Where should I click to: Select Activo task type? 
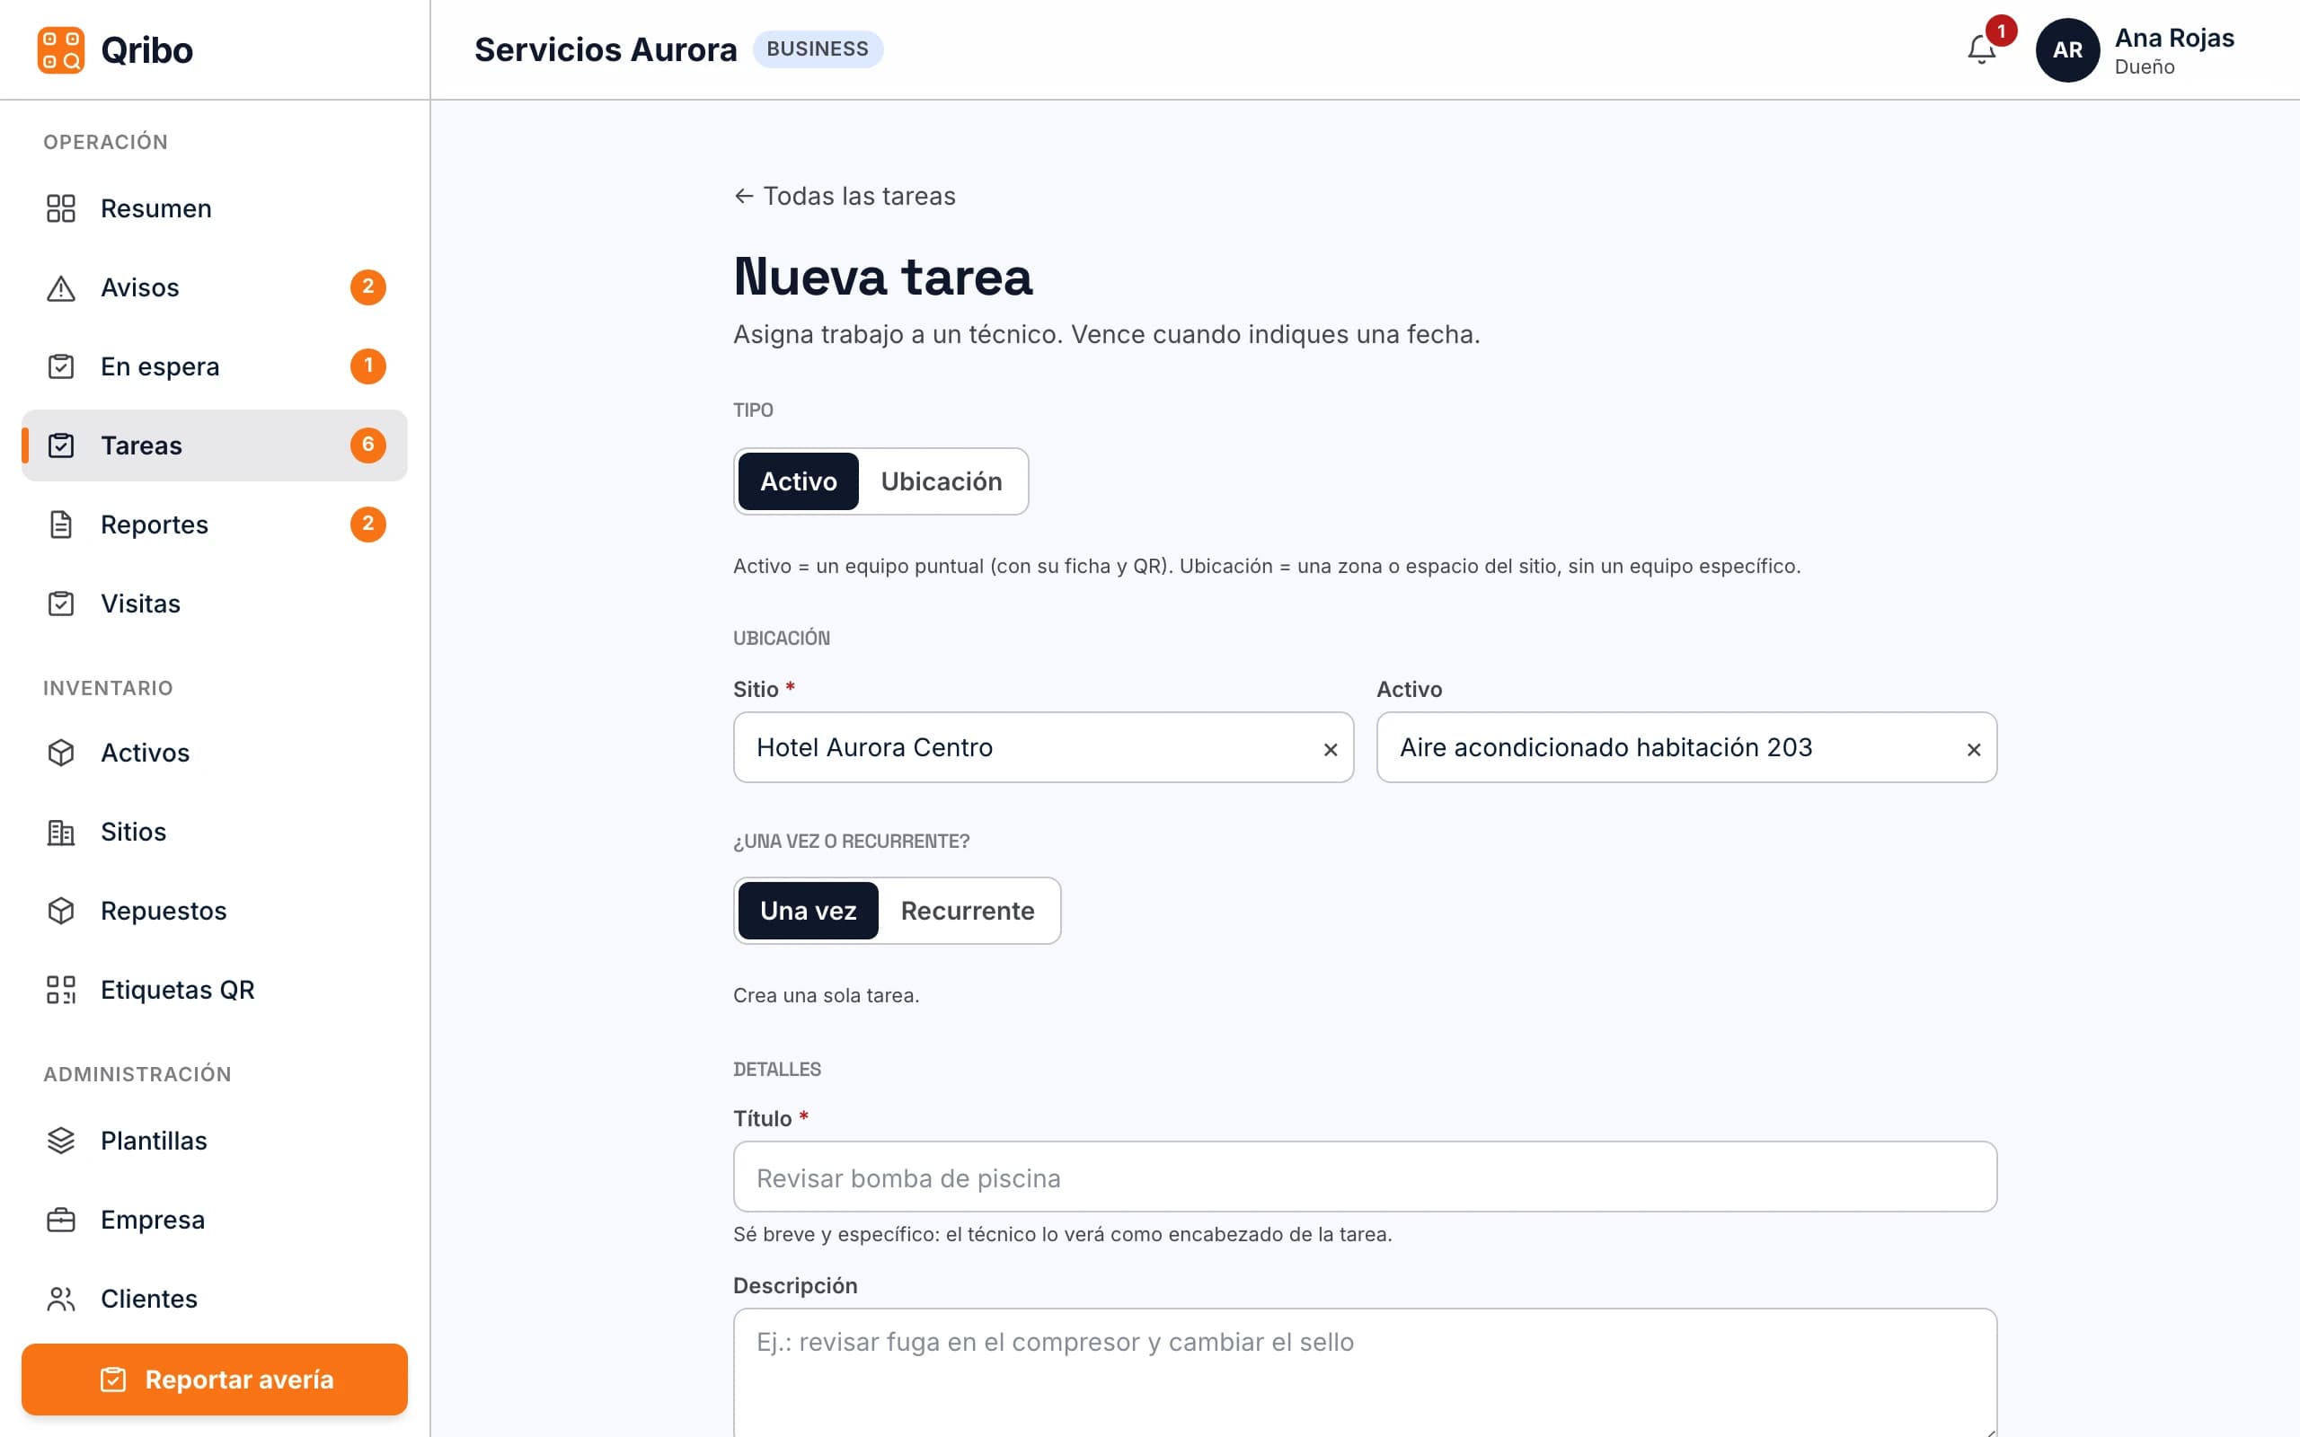799,480
